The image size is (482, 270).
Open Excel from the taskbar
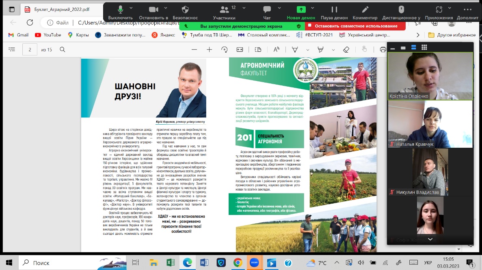170,263
